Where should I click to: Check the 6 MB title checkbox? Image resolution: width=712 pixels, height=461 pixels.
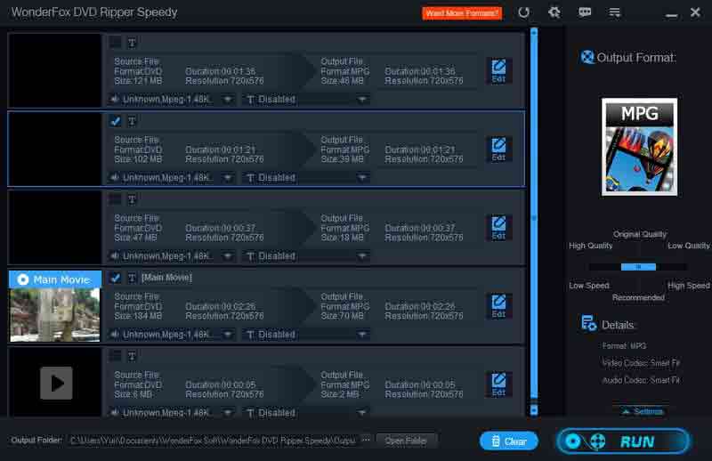point(116,356)
